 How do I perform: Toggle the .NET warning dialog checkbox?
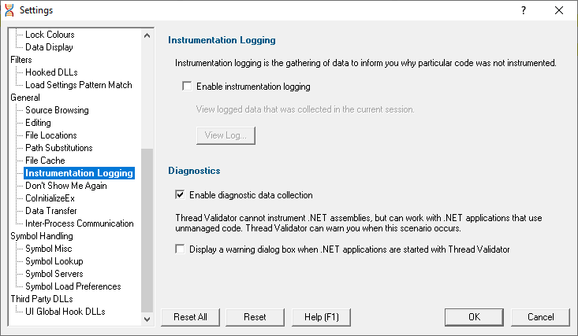180,249
